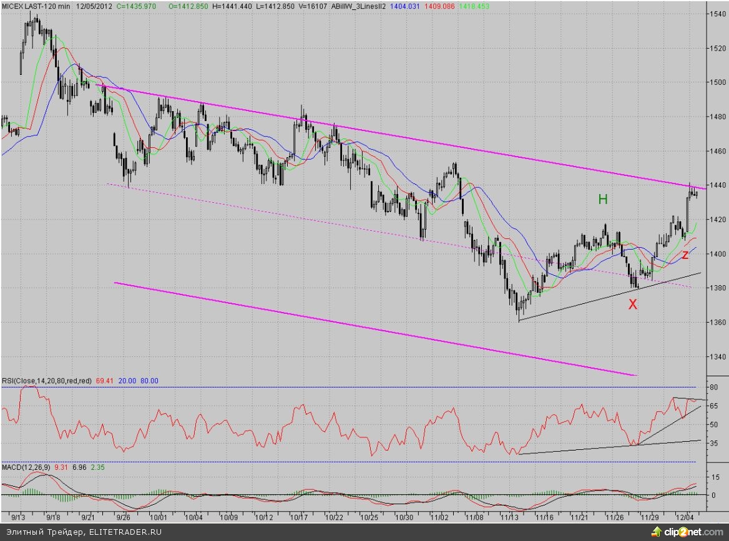Click the 1500 price level on axis
The width and height of the screenshot is (729, 541).
(x=710, y=82)
